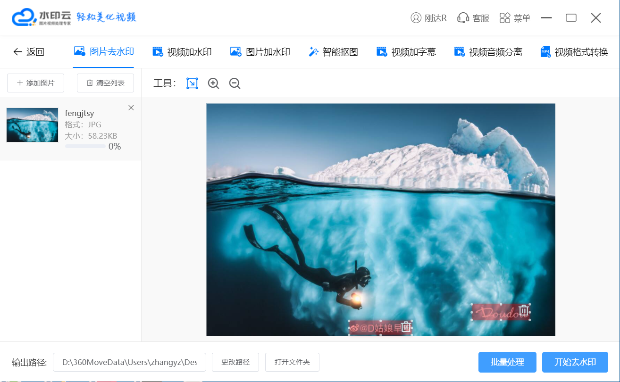
Task: Click the output path field
Action: [129, 362]
